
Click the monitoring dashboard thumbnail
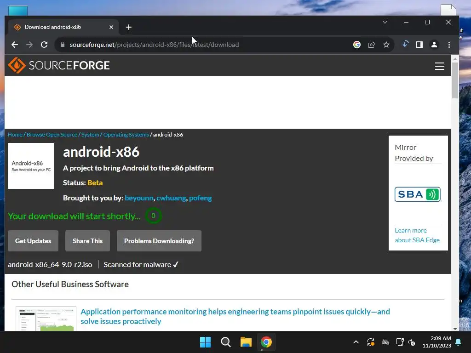point(46,319)
